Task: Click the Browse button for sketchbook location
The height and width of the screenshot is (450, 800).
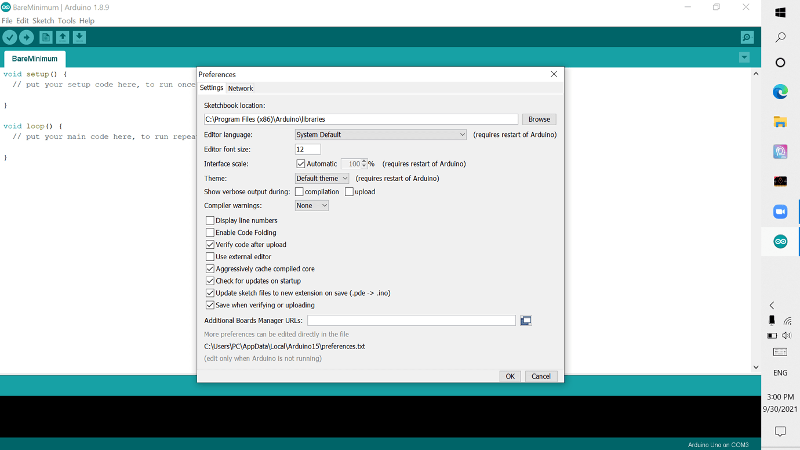Action: tap(539, 119)
